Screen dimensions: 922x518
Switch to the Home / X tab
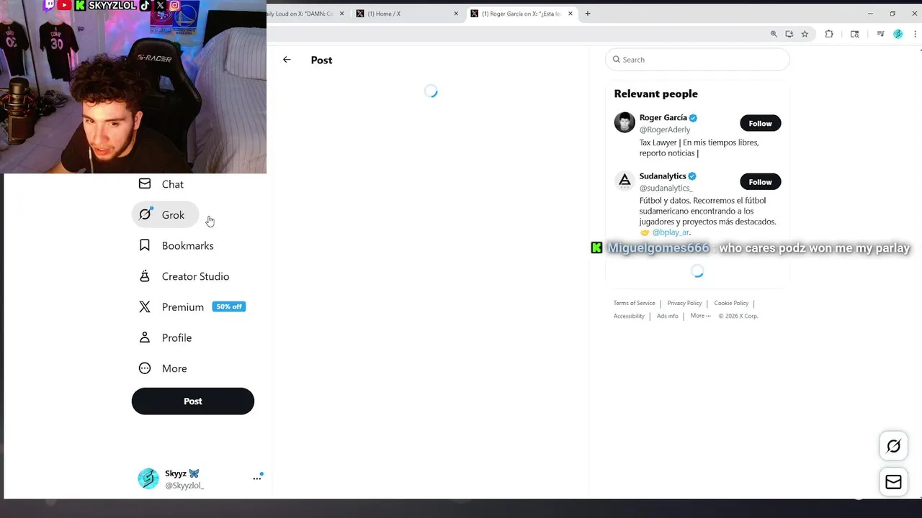point(407,14)
